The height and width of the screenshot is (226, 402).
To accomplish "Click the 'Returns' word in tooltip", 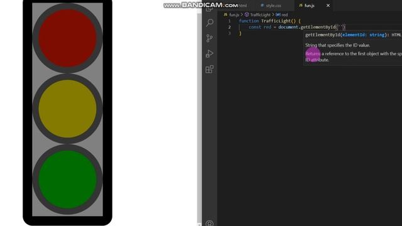I will point(313,53).
